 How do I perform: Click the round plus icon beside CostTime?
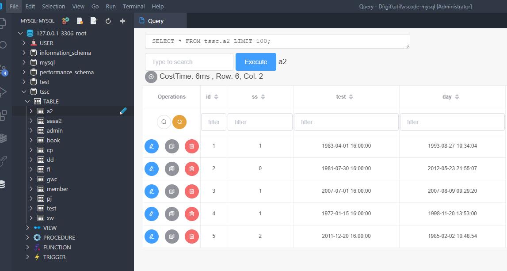click(x=151, y=76)
